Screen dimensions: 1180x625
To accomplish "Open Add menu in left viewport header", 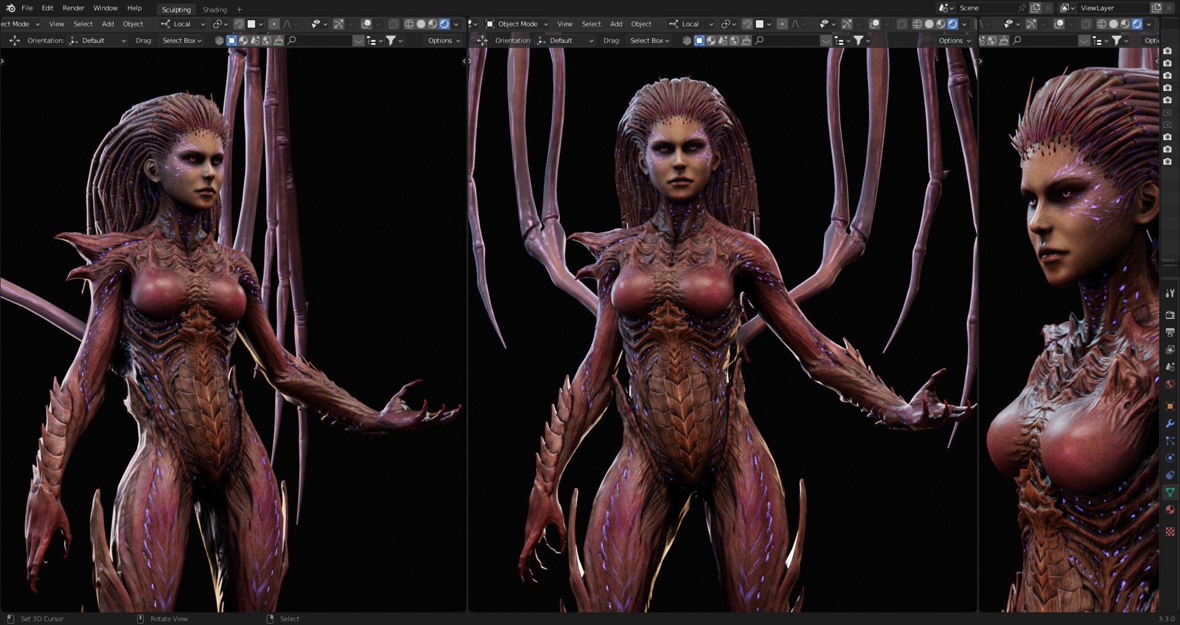I will click(x=108, y=24).
